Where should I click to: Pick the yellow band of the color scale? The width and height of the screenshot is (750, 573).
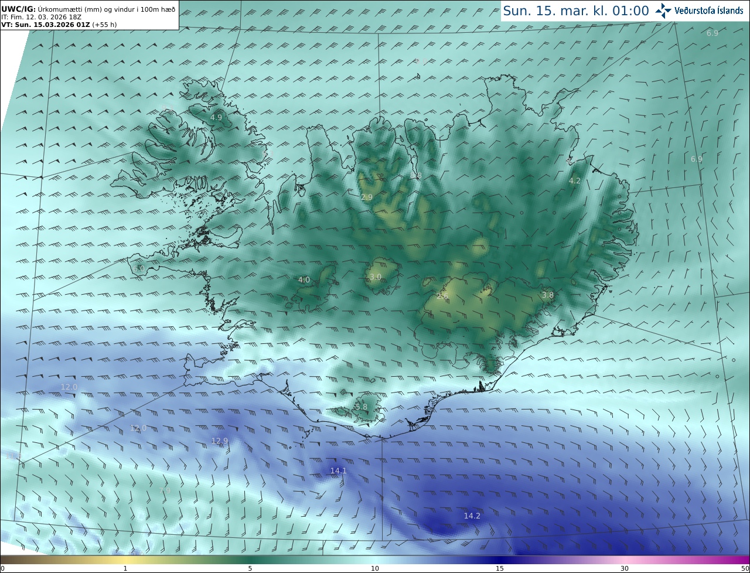click(x=125, y=560)
